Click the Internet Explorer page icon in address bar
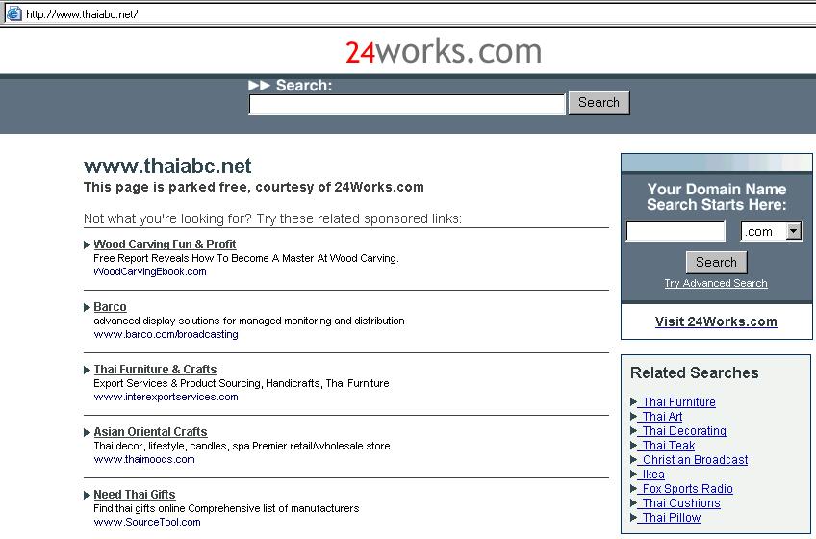 coord(13,14)
